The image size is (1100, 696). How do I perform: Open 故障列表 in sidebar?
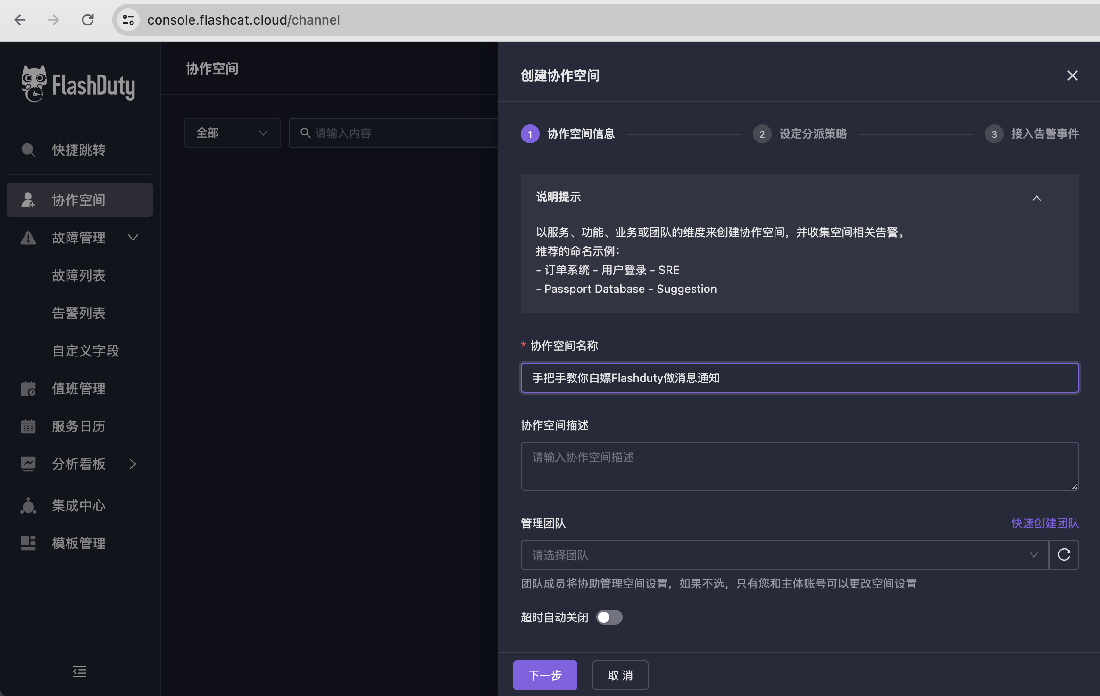click(x=79, y=275)
